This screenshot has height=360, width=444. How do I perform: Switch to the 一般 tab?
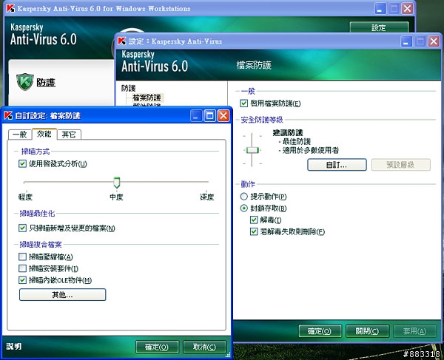[x=20, y=135]
